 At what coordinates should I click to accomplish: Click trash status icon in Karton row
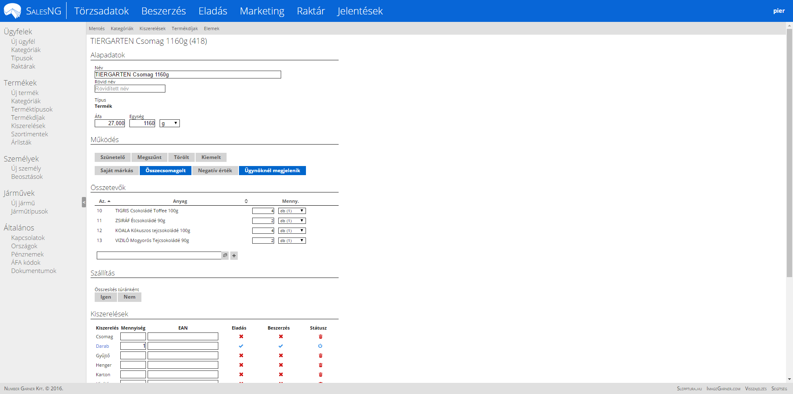[320, 375]
